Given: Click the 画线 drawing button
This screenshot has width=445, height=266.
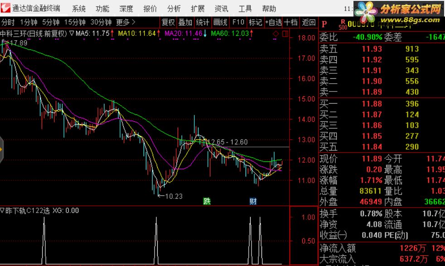Looking at the screenshot, I should click(220, 22).
